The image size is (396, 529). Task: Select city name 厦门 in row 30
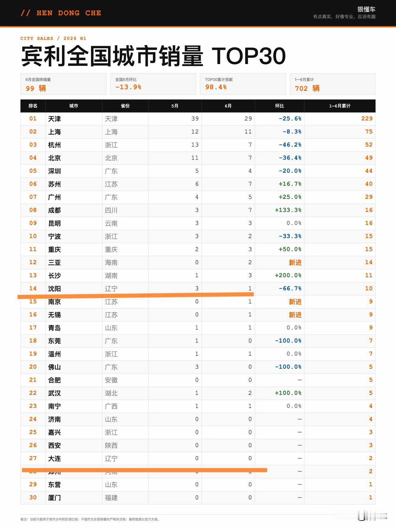[x=54, y=498]
